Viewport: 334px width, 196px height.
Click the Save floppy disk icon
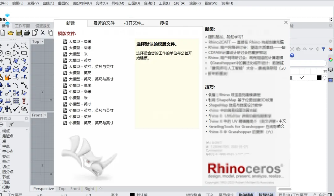point(19,32)
